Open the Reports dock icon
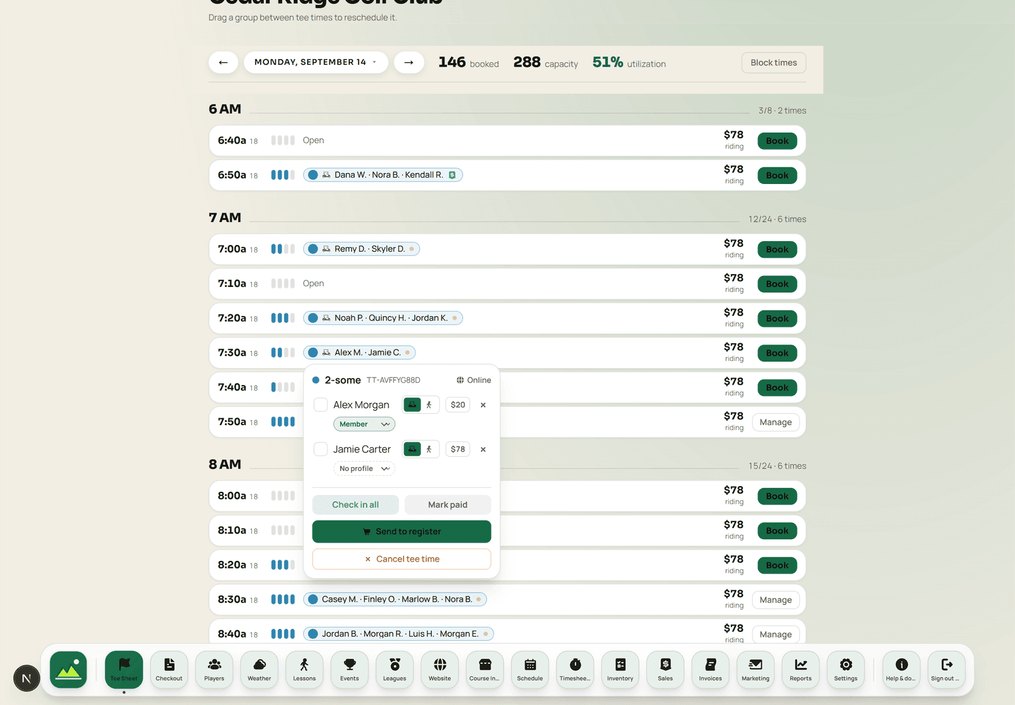Image resolution: width=1015 pixels, height=705 pixels. tap(801, 669)
